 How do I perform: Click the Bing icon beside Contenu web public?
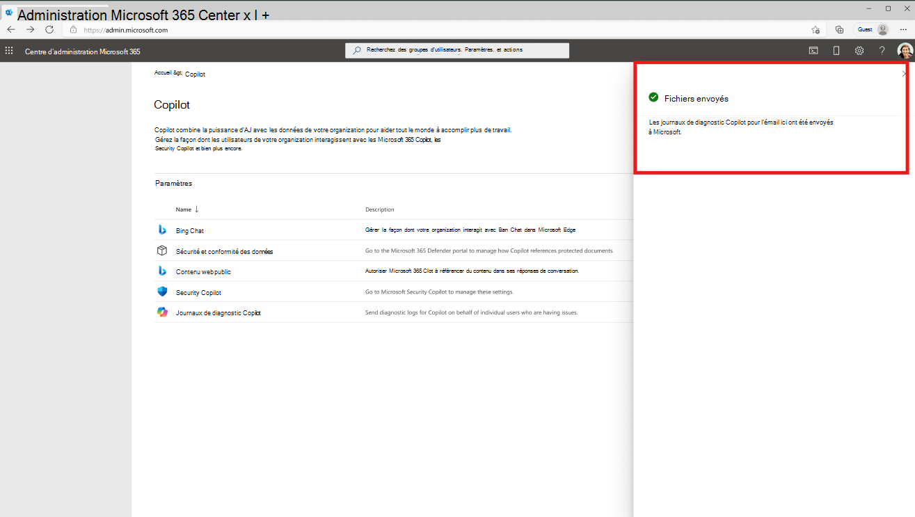[x=161, y=271]
